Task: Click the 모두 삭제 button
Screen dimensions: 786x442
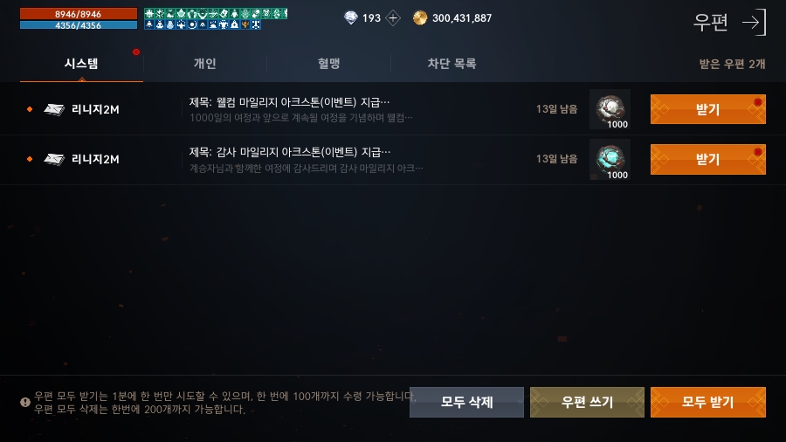Action: [x=466, y=402]
